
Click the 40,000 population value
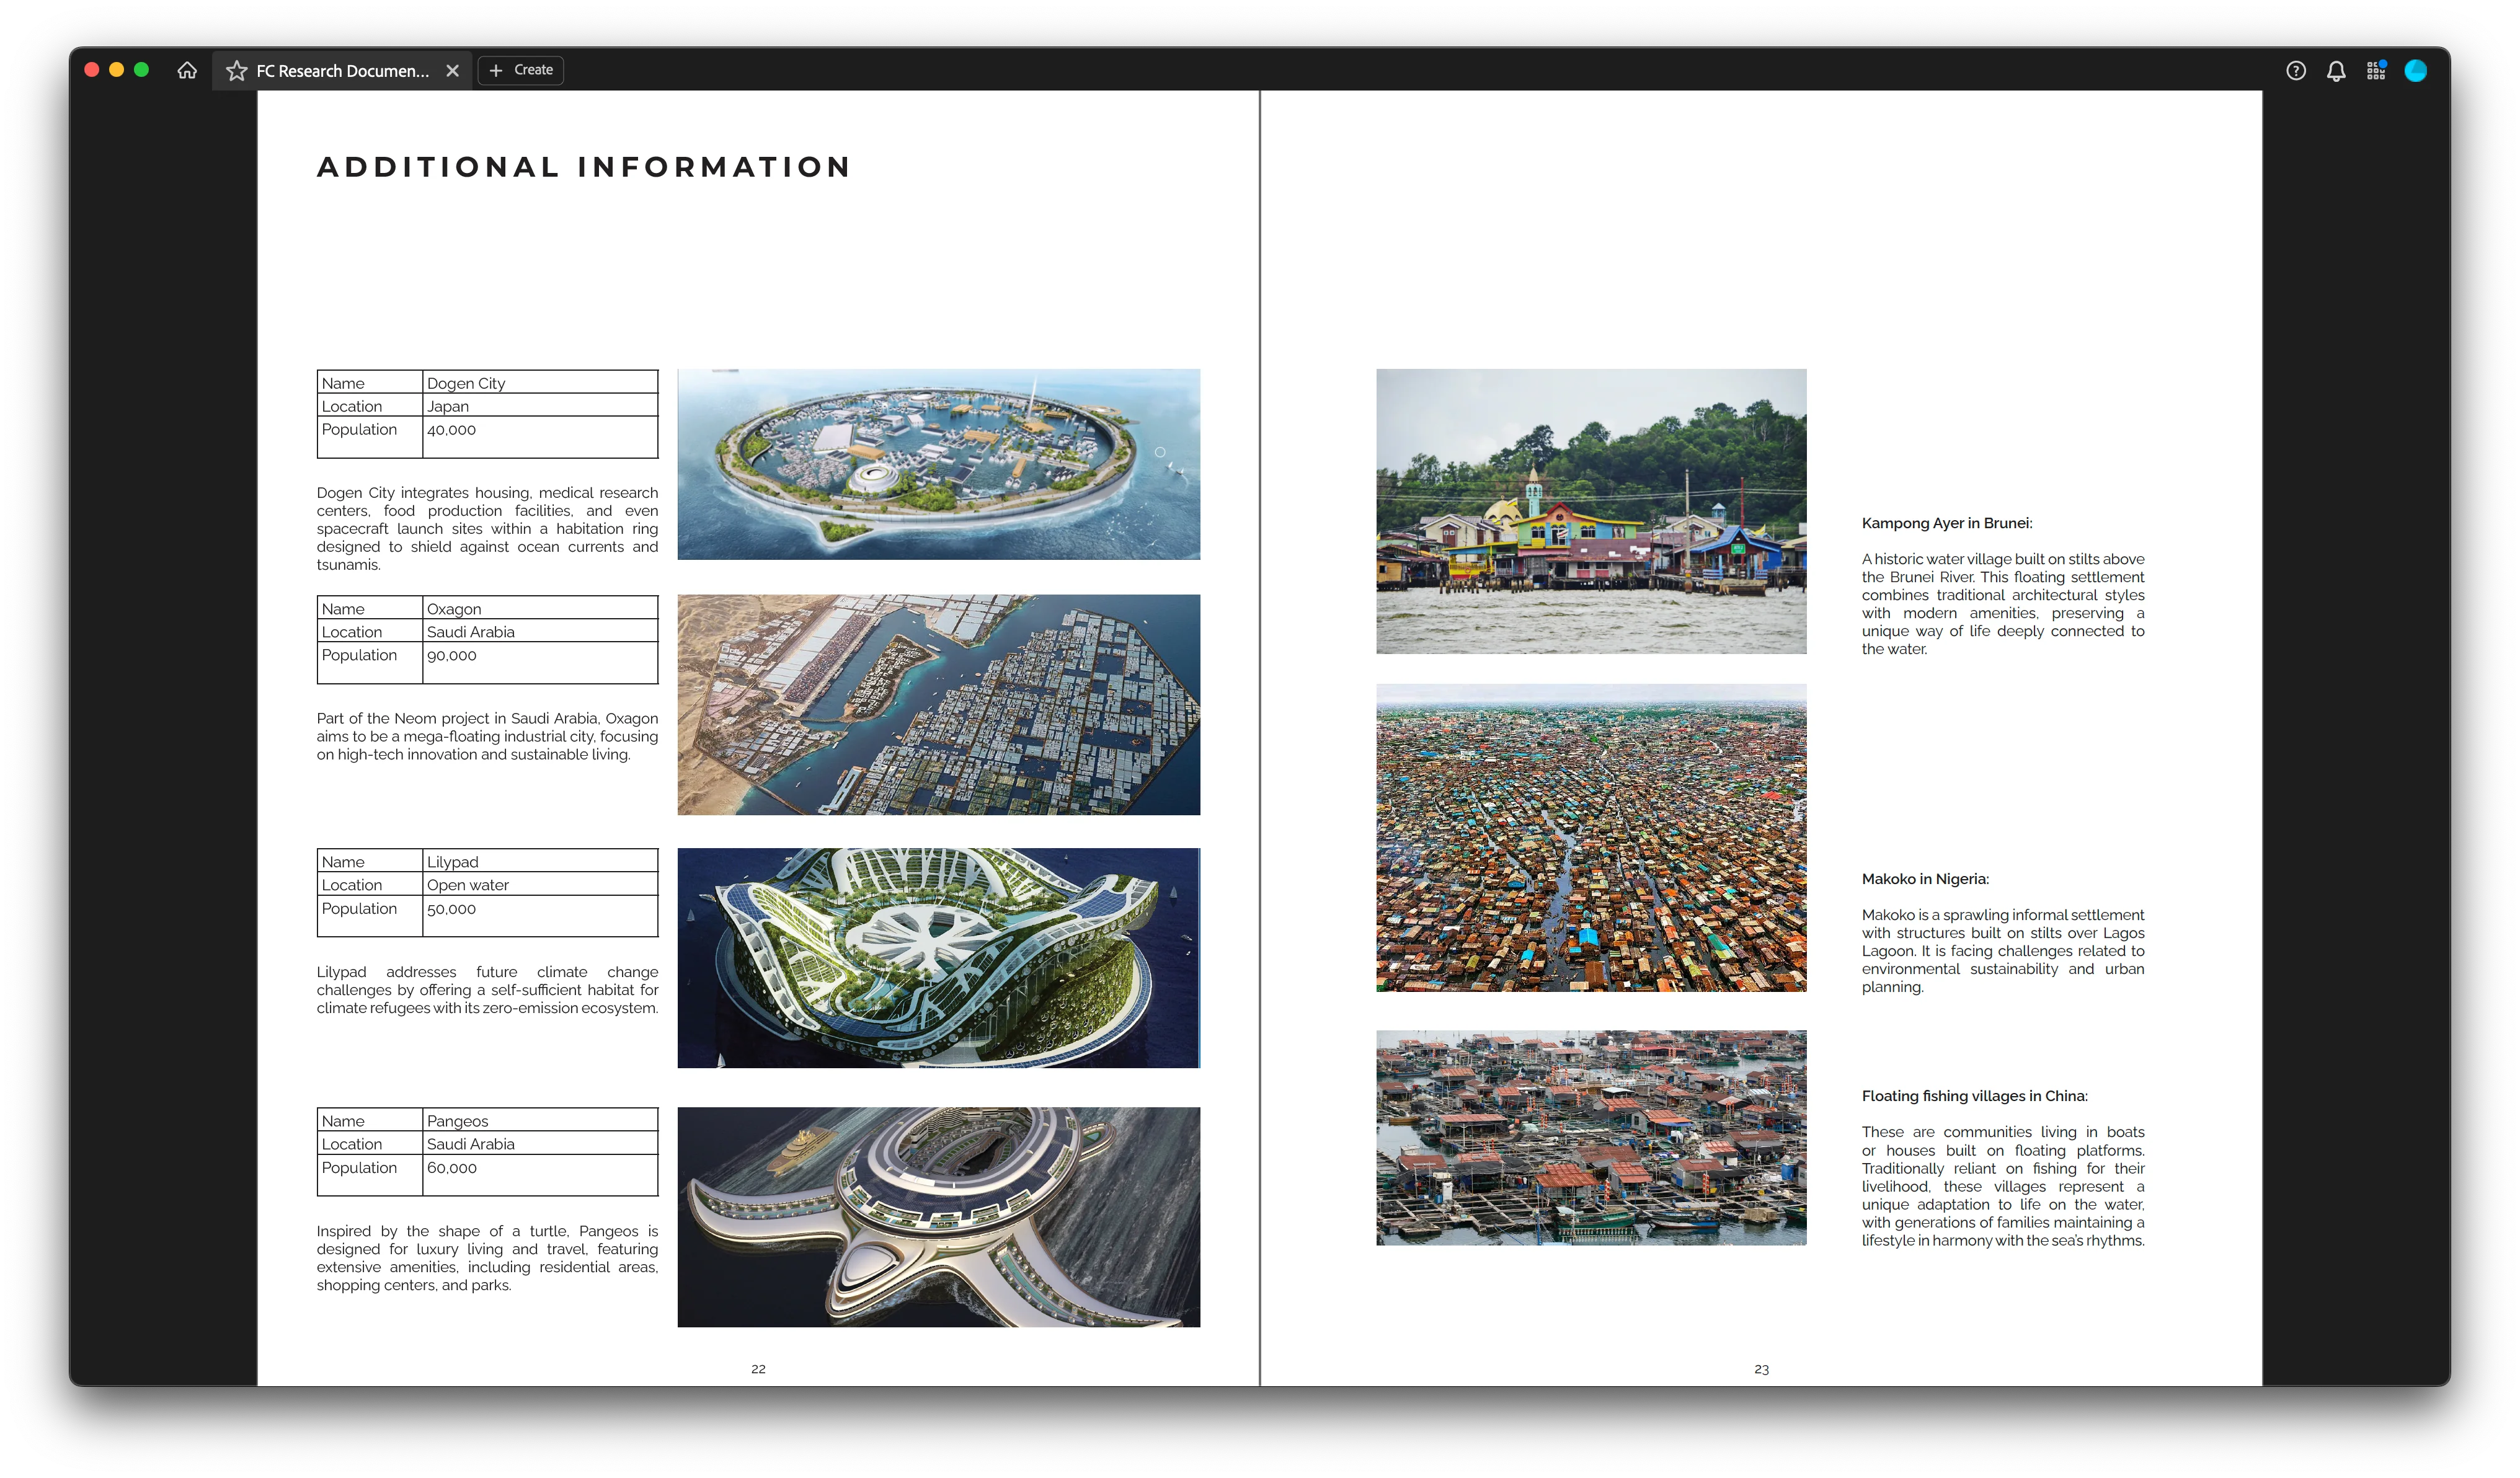coord(452,430)
